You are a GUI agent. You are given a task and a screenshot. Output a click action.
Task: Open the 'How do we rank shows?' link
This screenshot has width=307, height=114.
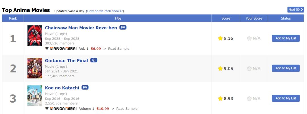(105, 11)
